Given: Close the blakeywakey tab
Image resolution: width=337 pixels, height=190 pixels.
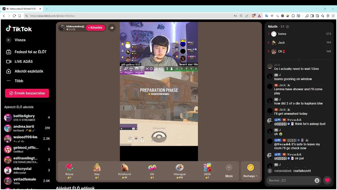Looking at the screenshot, I should (x=40, y=9).
